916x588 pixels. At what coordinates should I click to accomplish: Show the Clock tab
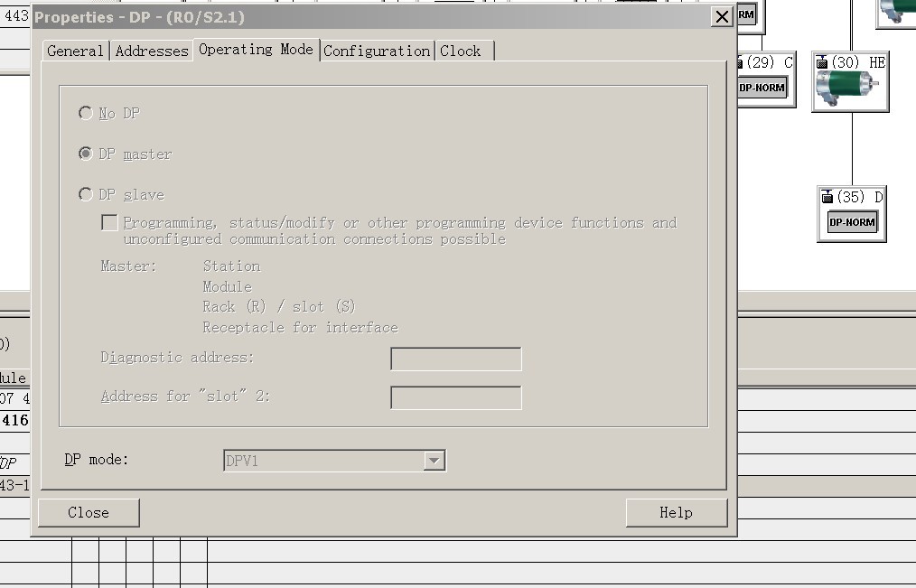[461, 51]
